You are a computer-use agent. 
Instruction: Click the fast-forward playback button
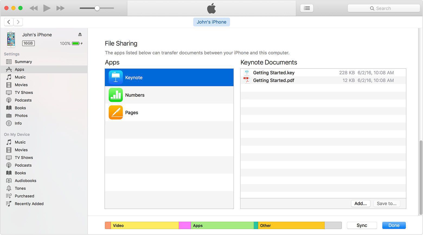[60, 8]
